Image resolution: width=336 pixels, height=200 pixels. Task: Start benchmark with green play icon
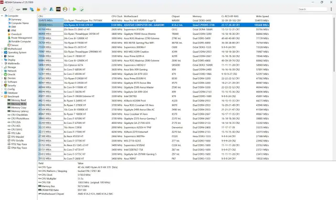click(74, 9)
